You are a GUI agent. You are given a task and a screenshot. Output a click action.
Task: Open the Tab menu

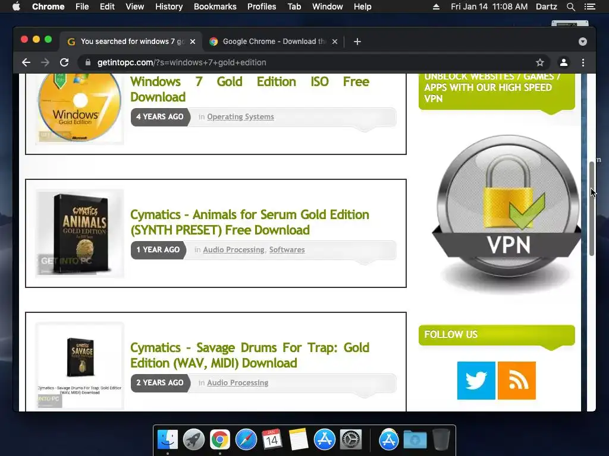click(x=294, y=7)
